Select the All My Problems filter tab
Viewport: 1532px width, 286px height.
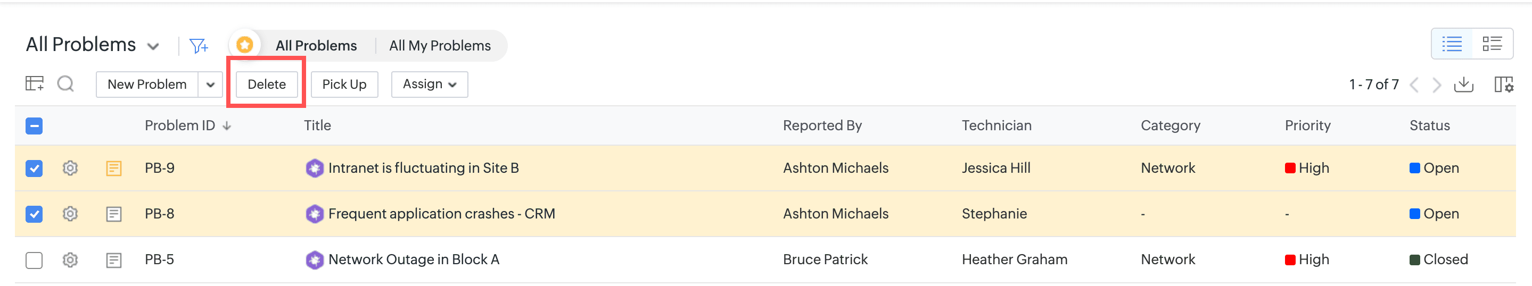440,46
